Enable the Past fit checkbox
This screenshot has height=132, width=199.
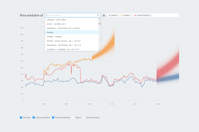[x=73, y=117]
